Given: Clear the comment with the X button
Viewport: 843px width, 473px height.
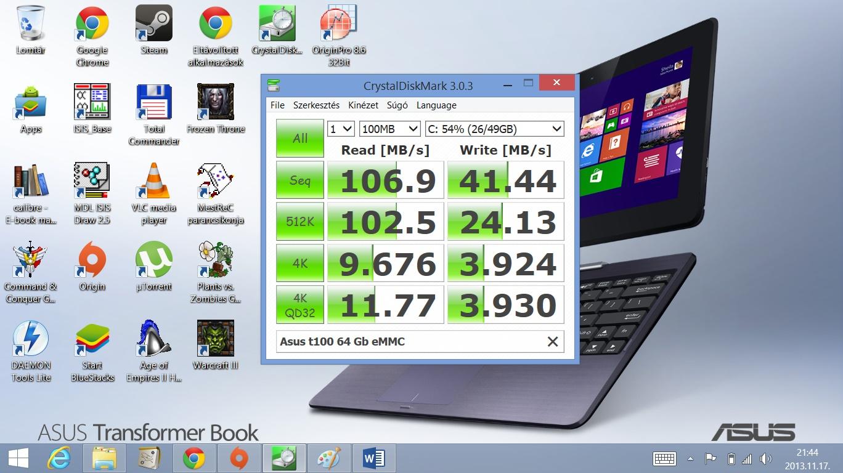Looking at the screenshot, I should tap(553, 341).
